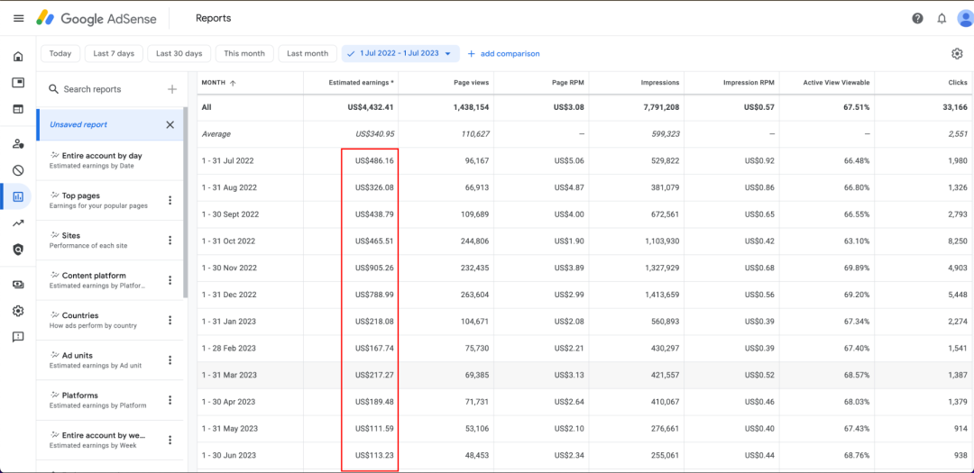
Task: Click the Help question mark icon
Action: coord(917,18)
